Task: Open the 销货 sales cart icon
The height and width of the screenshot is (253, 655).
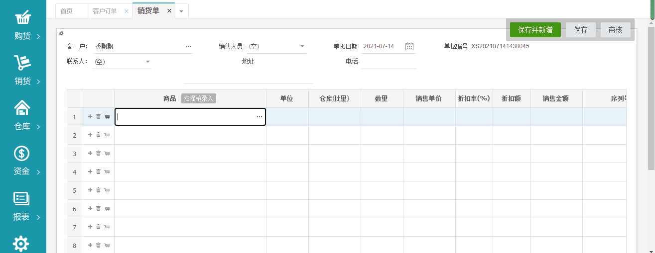Action: tap(23, 63)
